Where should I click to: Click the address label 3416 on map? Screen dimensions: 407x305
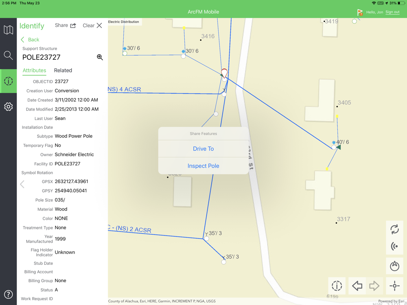coord(208,36)
